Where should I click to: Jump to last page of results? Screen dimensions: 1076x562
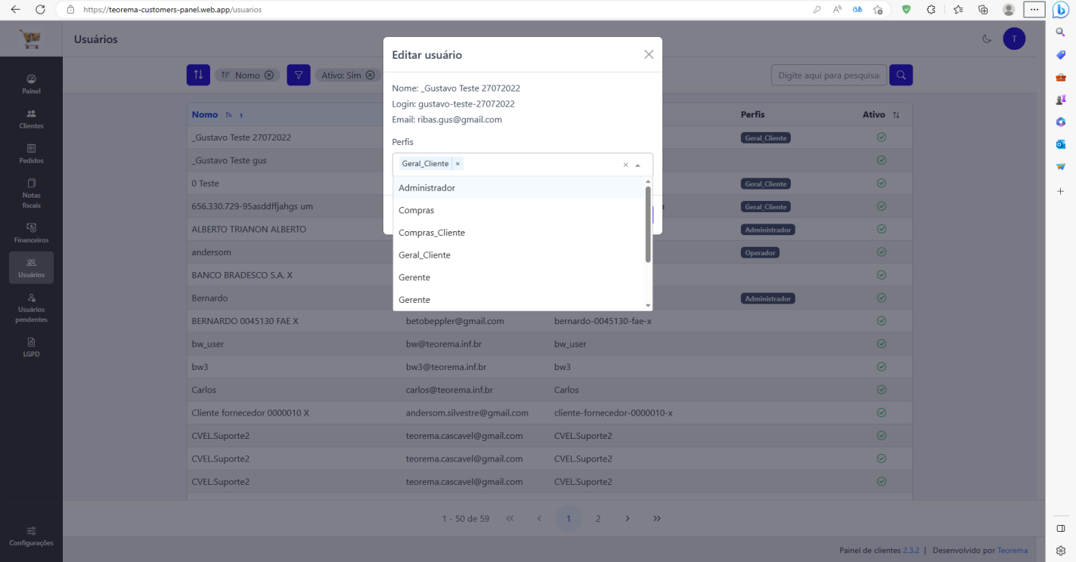[x=657, y=518]
